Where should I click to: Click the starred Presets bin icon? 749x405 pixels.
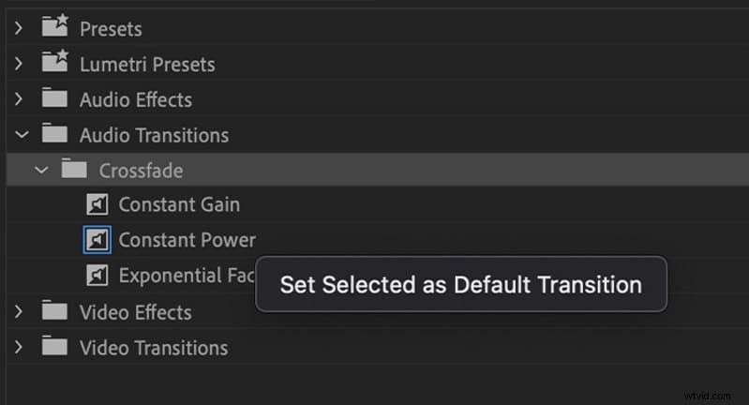[56, 28]
